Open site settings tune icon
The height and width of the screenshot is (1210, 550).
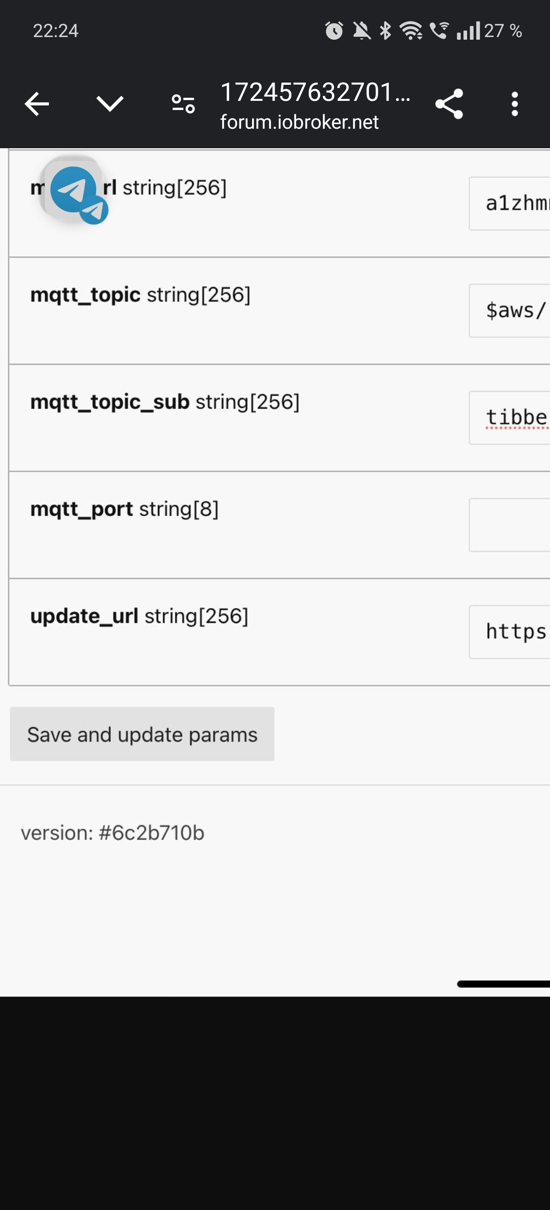183,104
